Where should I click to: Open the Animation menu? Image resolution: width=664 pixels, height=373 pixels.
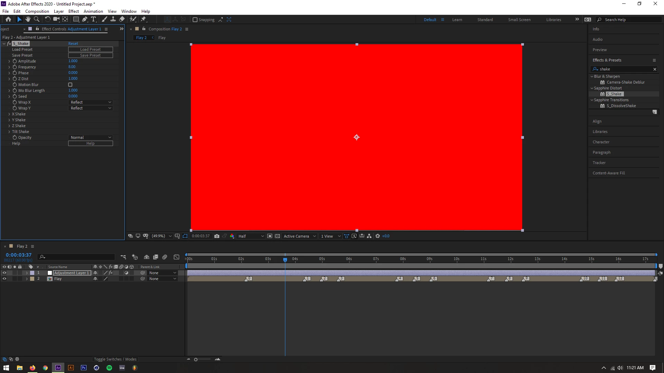pyautogui.click(x=93, y=11)
